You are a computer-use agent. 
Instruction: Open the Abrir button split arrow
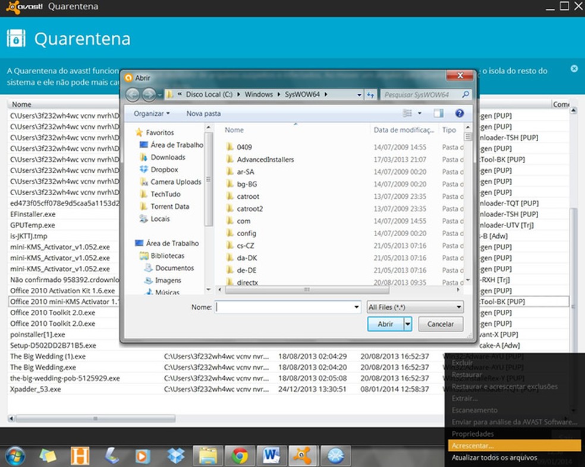click(x=408, y=324)
